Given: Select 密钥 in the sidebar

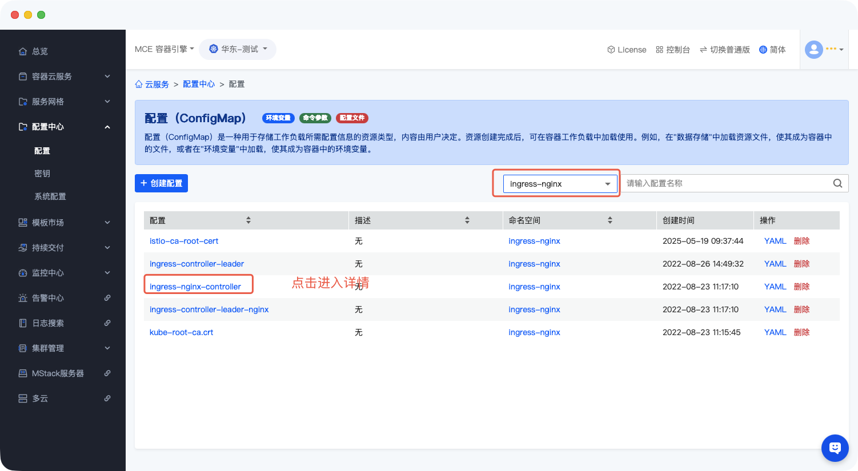Looking at the screenshot, I should click(42, 174).
